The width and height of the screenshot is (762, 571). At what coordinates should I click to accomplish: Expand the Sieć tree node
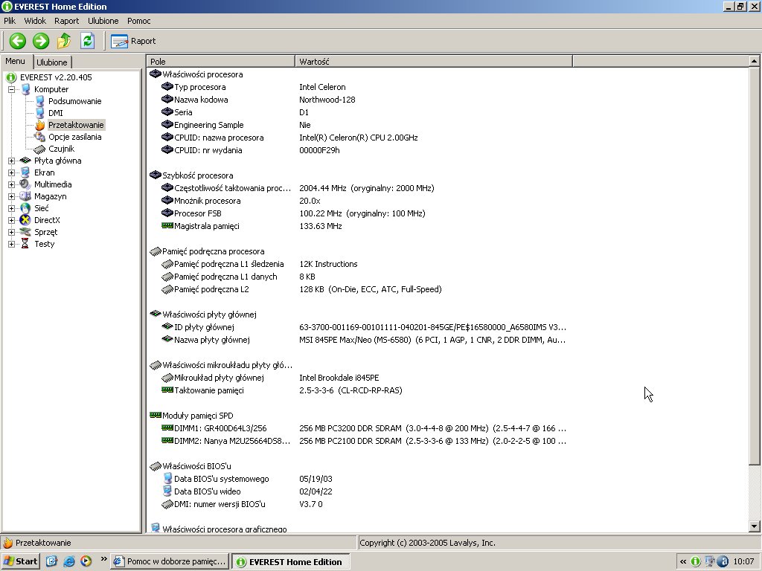point(12,208)
